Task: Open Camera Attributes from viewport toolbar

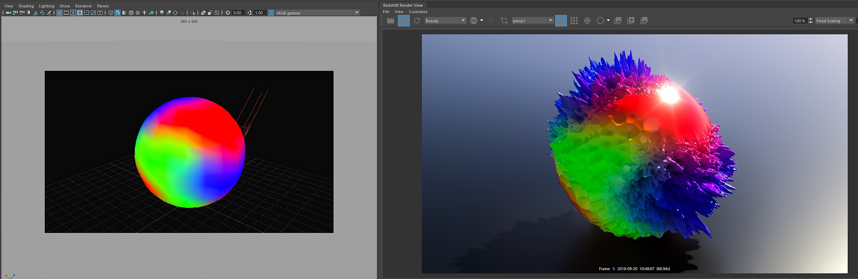Action: [22, 13]
